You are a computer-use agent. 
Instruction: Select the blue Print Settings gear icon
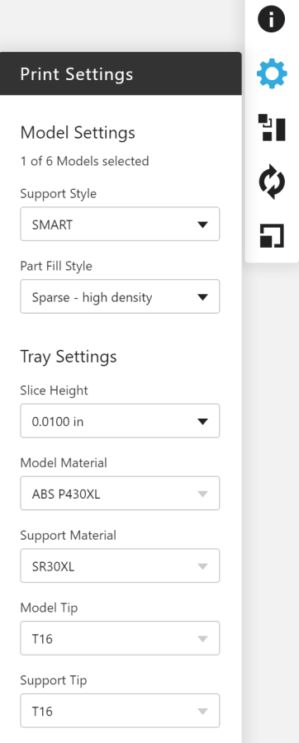coord(272,74)
